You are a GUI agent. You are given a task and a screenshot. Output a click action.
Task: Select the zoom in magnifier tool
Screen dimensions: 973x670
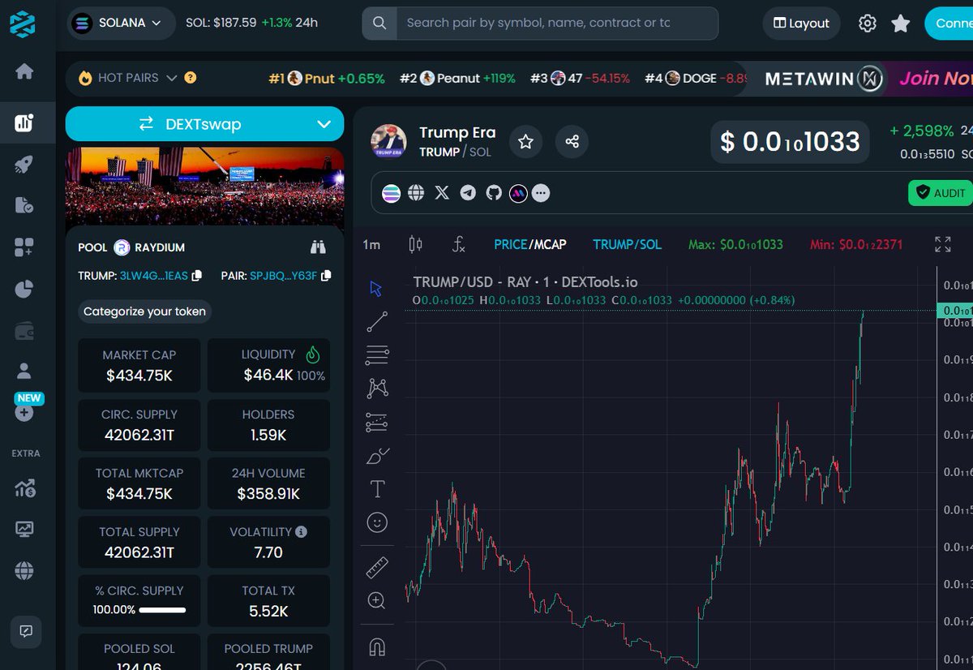tap(377, 601)
